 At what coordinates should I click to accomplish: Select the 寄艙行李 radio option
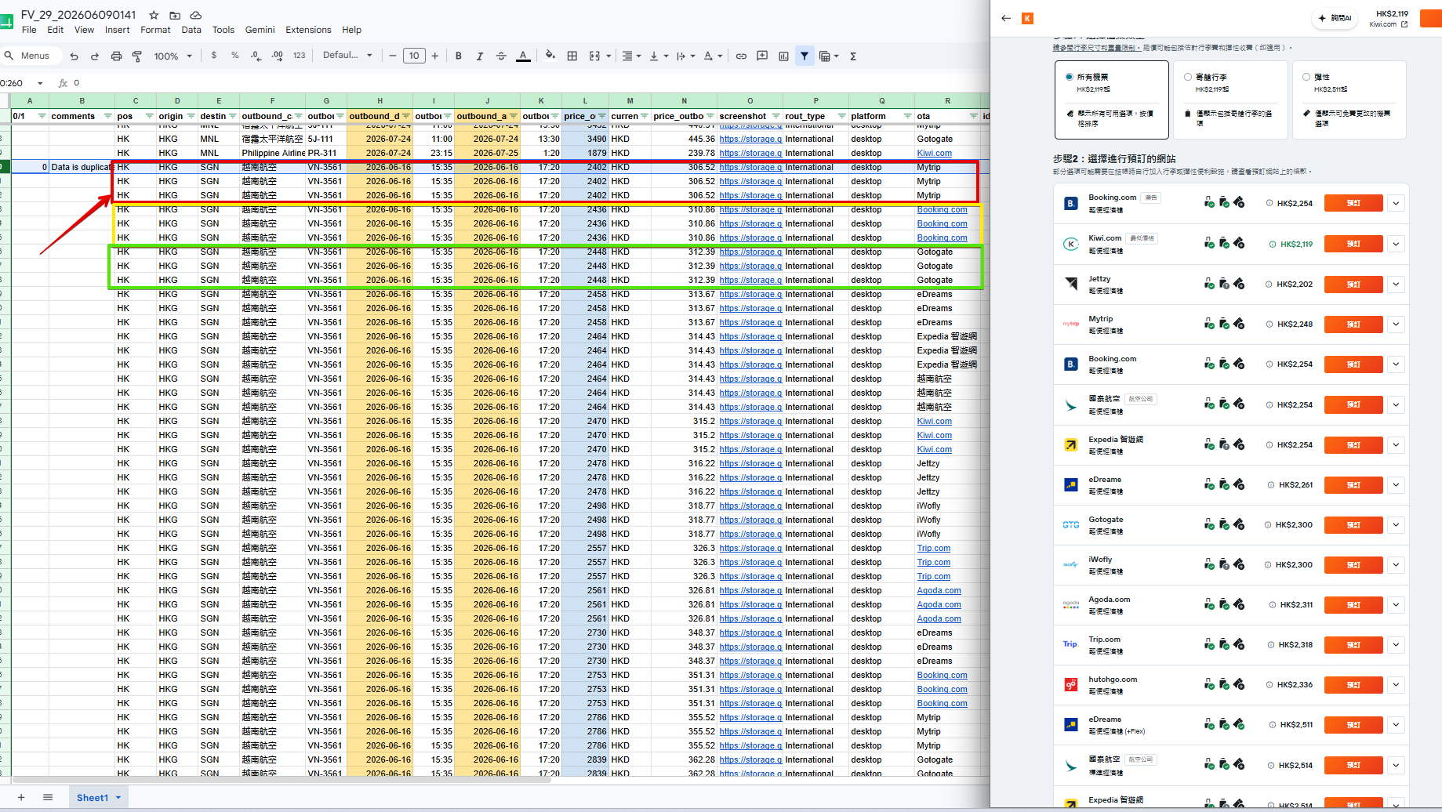pyautogui.click(x=1188, y=77)
